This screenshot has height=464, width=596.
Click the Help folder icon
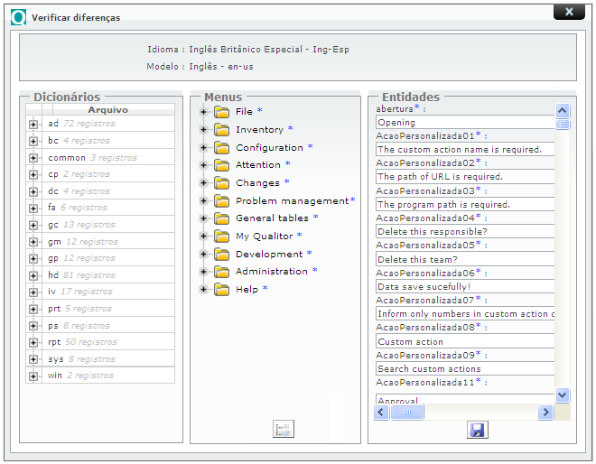[222, 290]
